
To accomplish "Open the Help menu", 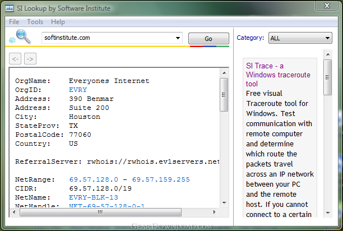I will [x=58, y=22].
